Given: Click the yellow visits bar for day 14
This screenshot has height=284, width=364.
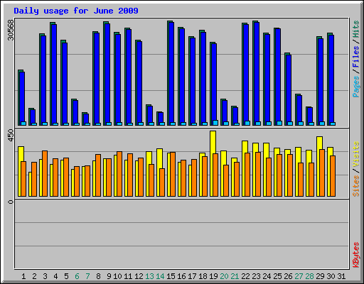Looking at the screenshot, I should pos(159,158).
